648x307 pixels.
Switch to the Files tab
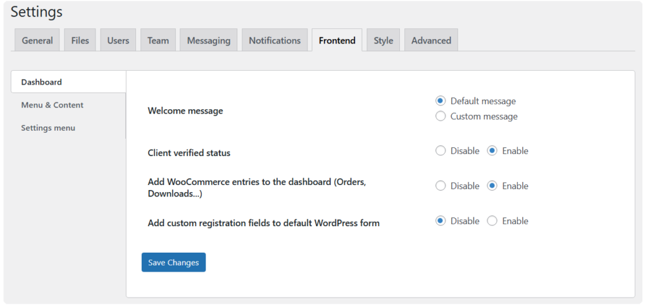pyautogui.click(x=80, y=40)
